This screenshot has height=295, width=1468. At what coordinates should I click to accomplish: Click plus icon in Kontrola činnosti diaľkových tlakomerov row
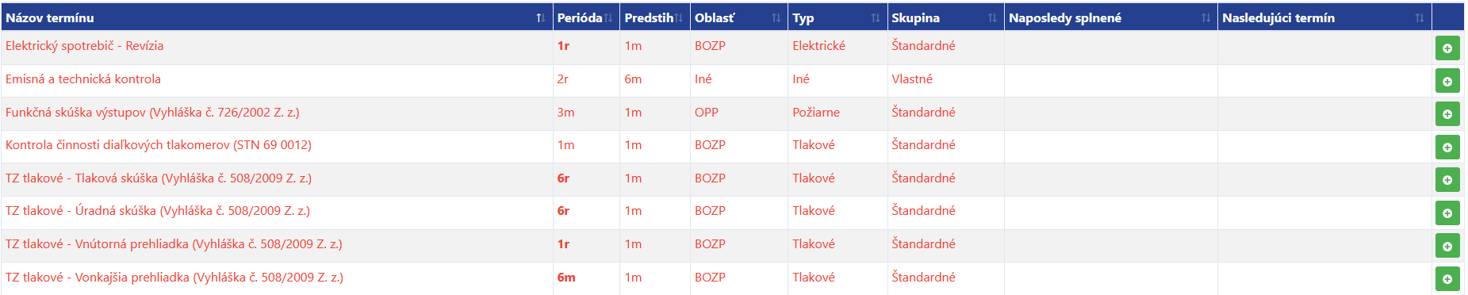click(1447, 147)
